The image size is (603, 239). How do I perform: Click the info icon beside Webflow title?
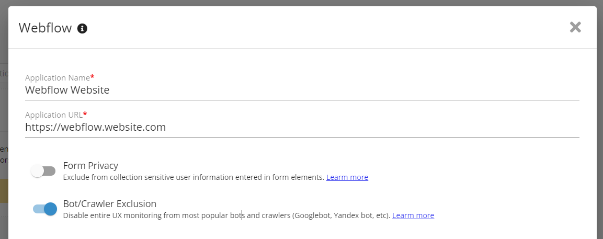click(x=82, y=28)
